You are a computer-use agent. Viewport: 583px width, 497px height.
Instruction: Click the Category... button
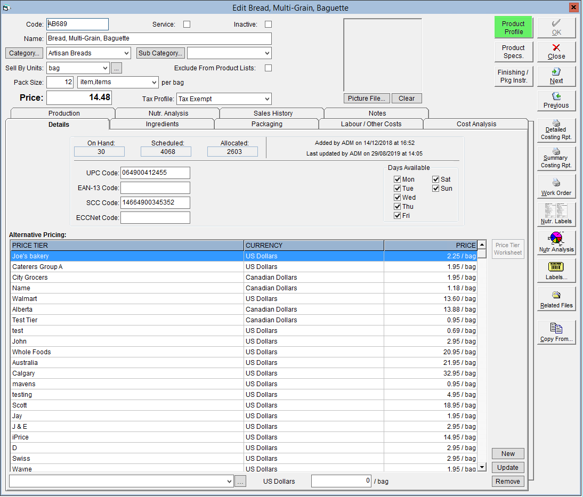[x=24, y=53]
